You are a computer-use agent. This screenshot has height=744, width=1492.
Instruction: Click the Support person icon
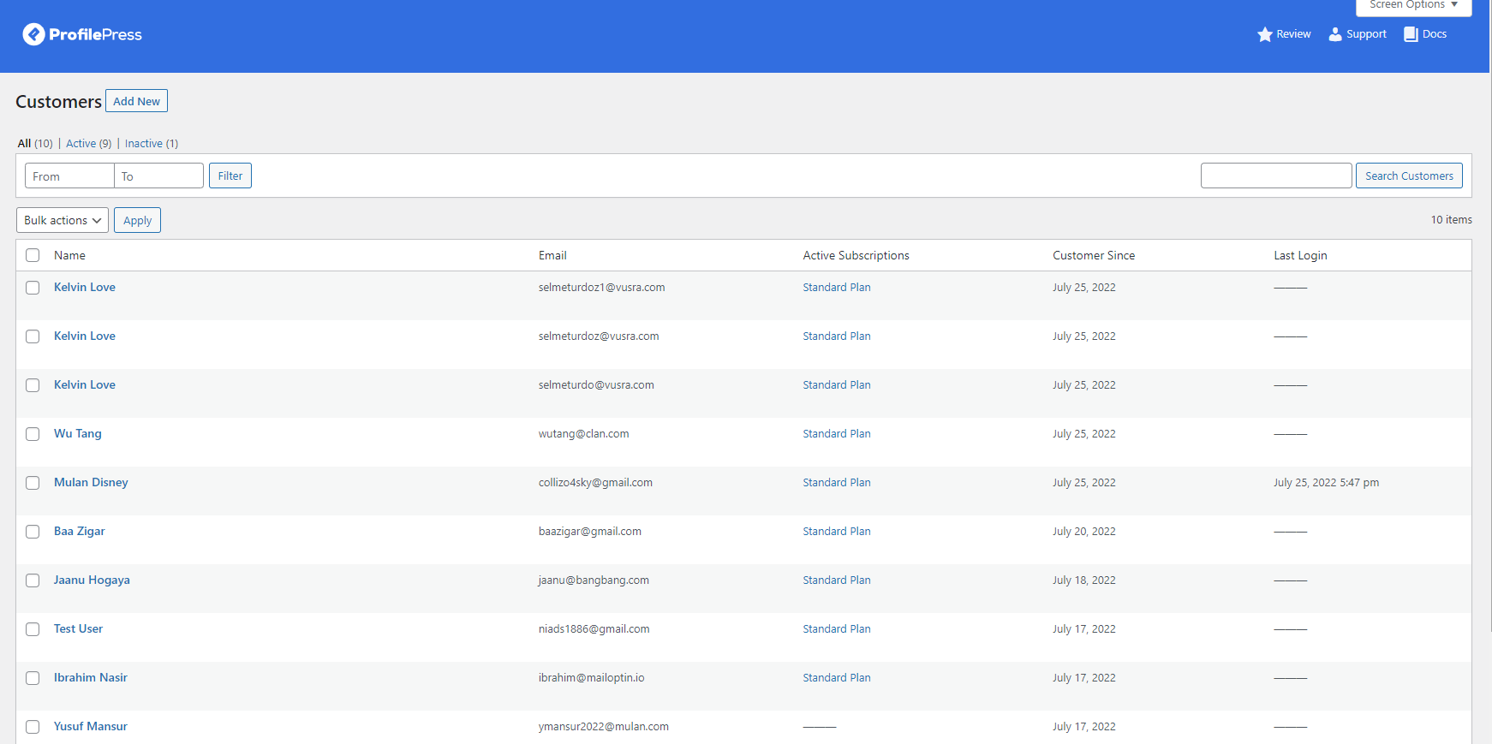point(1334,34)
